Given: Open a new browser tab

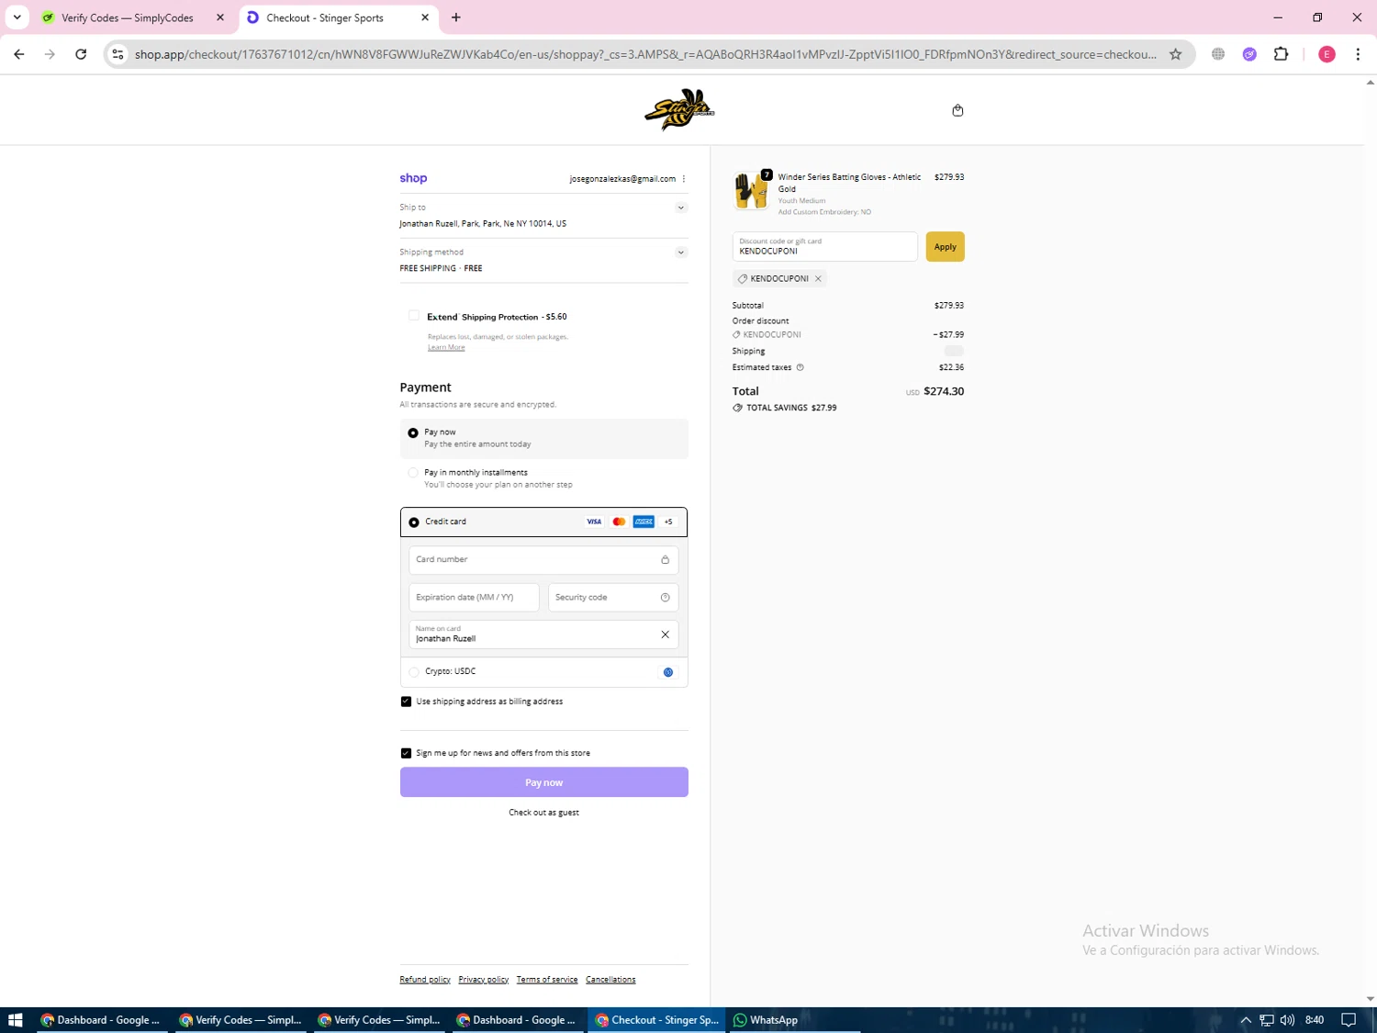Looking at the screenshot, I should 456,17.
